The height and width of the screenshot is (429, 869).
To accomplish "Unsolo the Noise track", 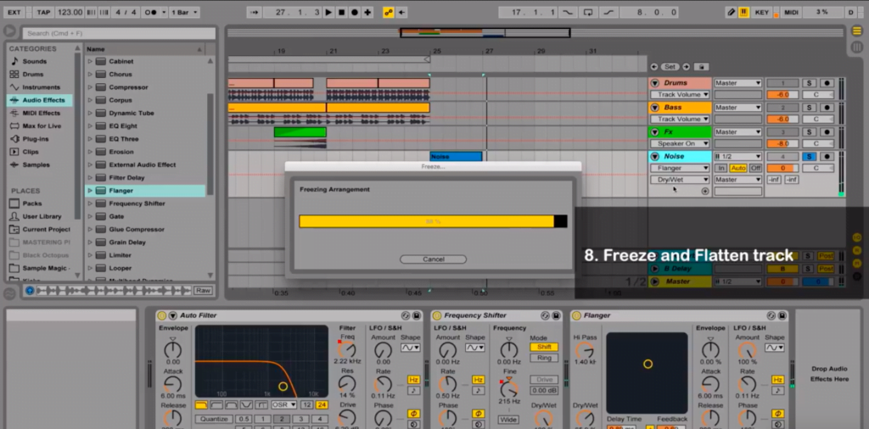I will [x=809, y=157].
